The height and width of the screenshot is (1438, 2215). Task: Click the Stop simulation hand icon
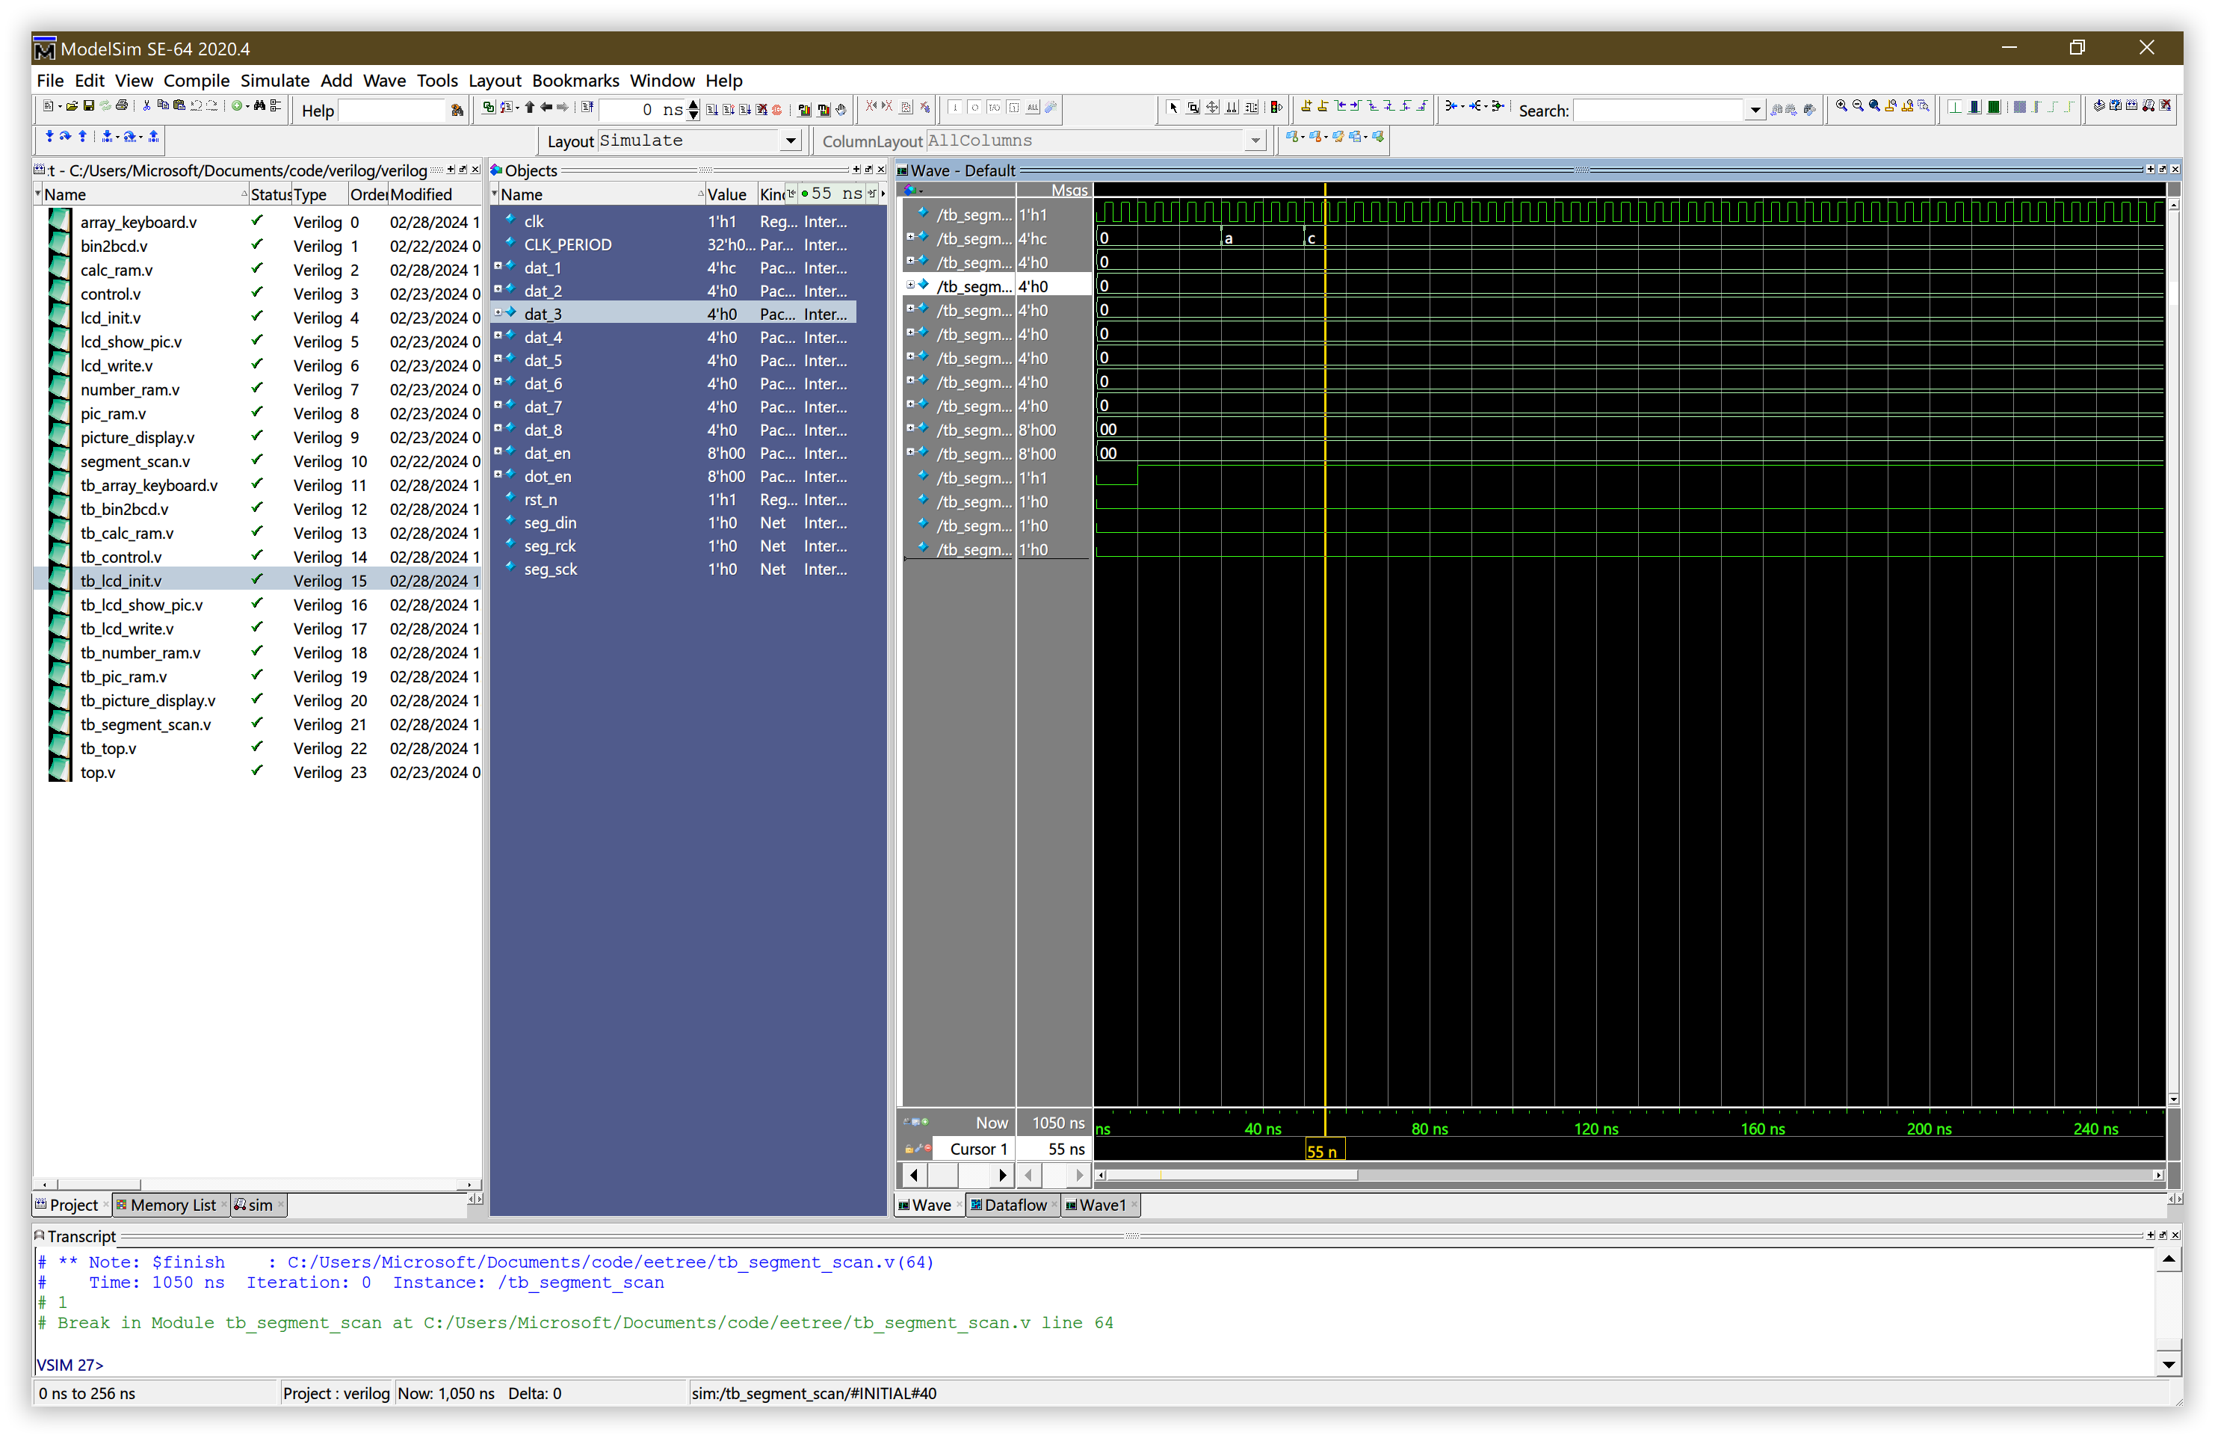841,110
